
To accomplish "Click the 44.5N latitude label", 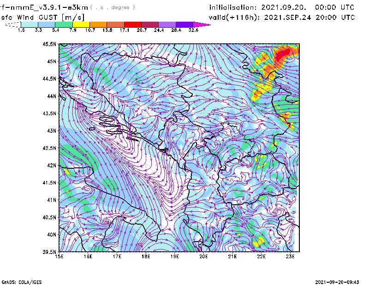I will (x=49, y=78).
